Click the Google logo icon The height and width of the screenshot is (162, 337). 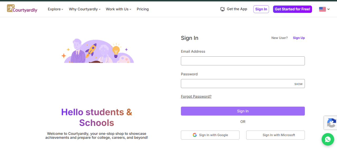[x=195, y=135]
